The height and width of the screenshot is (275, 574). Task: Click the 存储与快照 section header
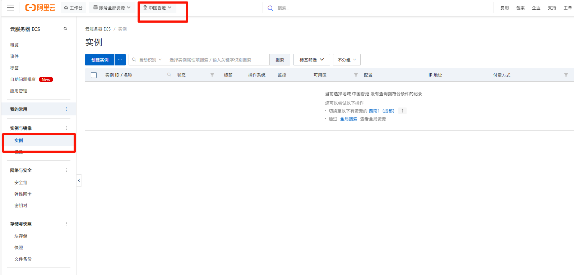pyautogui.click(x=21, y=224)
